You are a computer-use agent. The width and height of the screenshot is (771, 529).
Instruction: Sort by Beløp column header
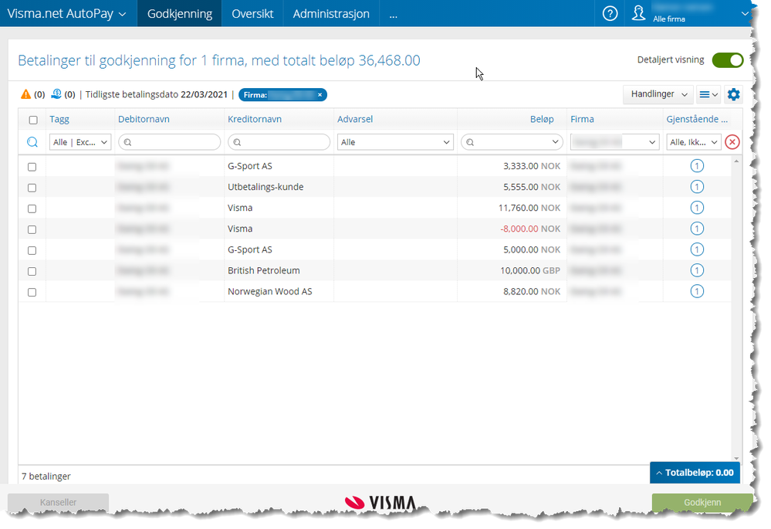tap(542, 119)
